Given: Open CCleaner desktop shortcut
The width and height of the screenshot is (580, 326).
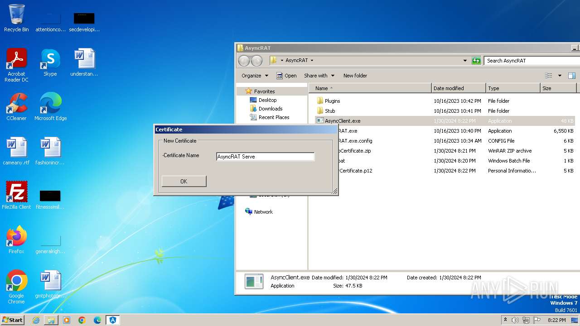Looking at the screenshot, I should (x=16, y=107).
